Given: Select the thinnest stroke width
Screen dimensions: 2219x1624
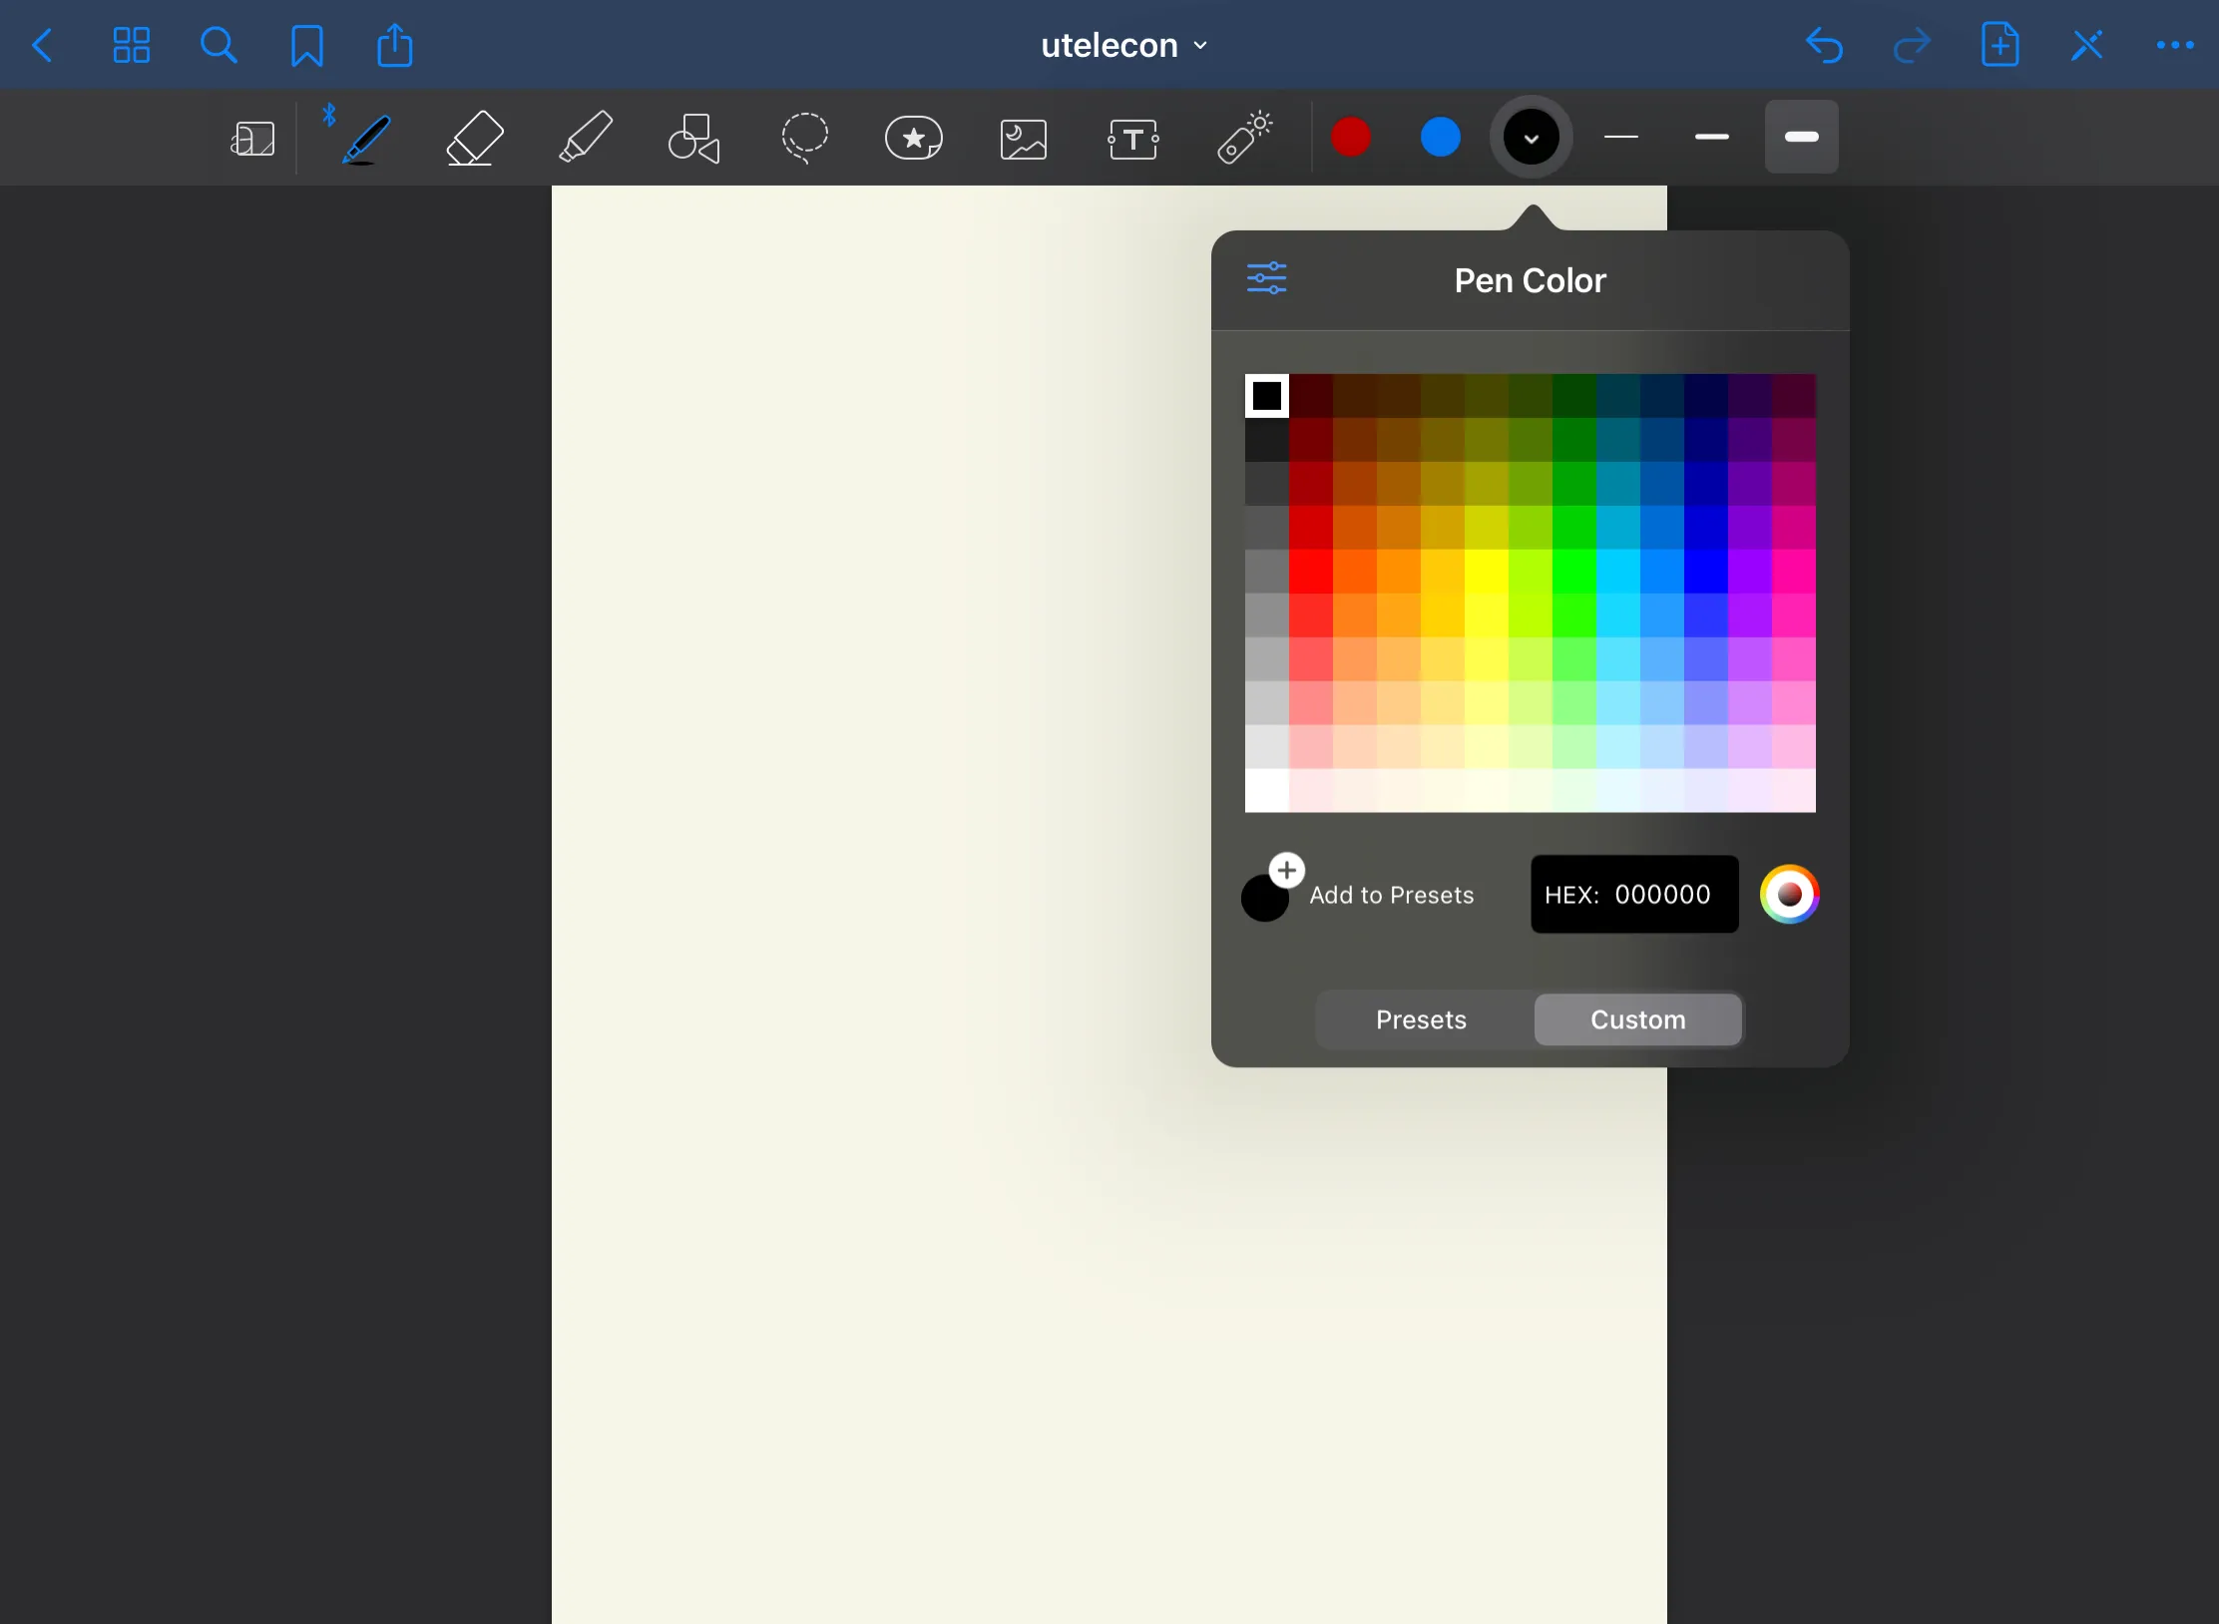Looking at the screenshot, I should click(x=1620, y=137).
